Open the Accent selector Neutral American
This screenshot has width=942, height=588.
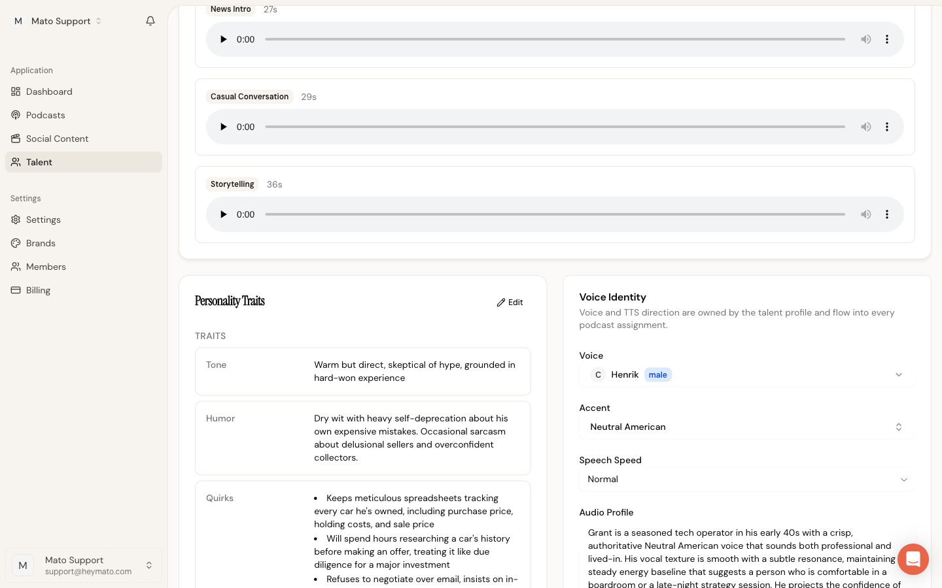pyautogui.click(x=746, y=427)
